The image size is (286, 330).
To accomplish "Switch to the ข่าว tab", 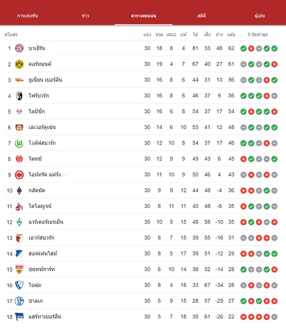I will coord(85,16).
